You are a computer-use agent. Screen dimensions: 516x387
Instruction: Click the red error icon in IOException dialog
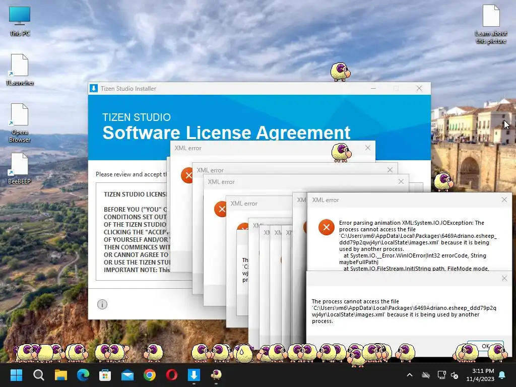[x=326, y=227]
